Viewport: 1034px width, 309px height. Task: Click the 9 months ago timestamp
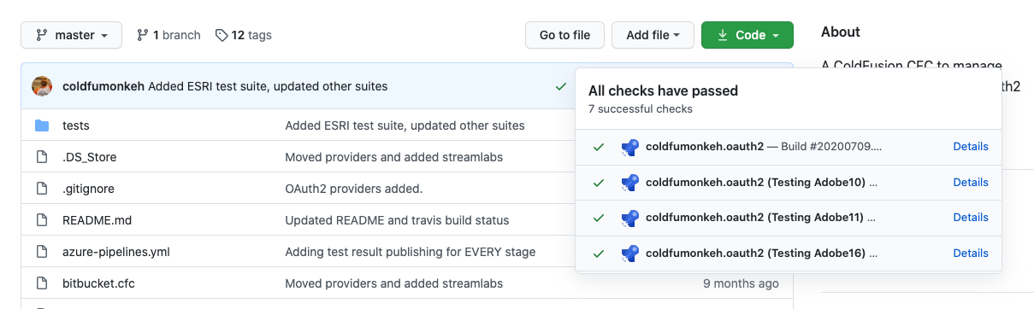point(741,283)
